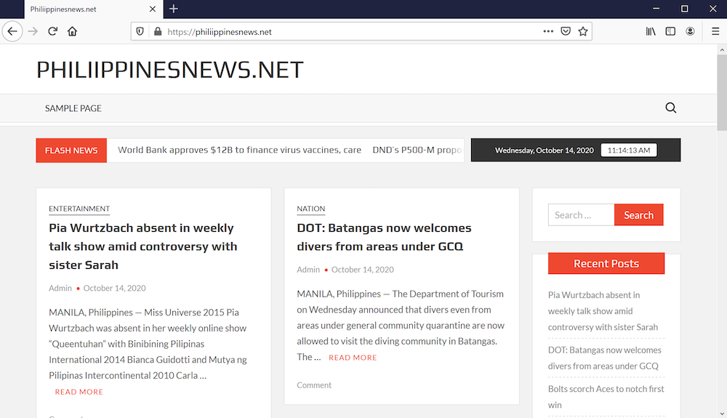Viewport: 727px width, 418px height.
Task: Open Comment link under Batangas article
Action: click(x=314, y=385)
